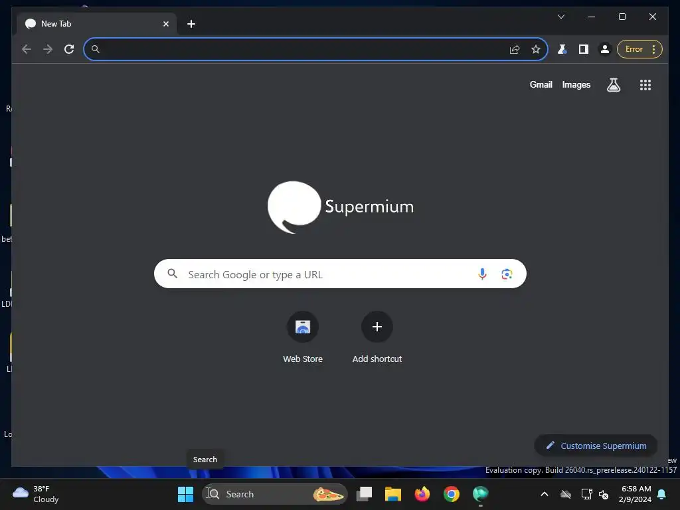Open the Images link
The width and height of the screenshot is (680, 510).
point(576,84)
